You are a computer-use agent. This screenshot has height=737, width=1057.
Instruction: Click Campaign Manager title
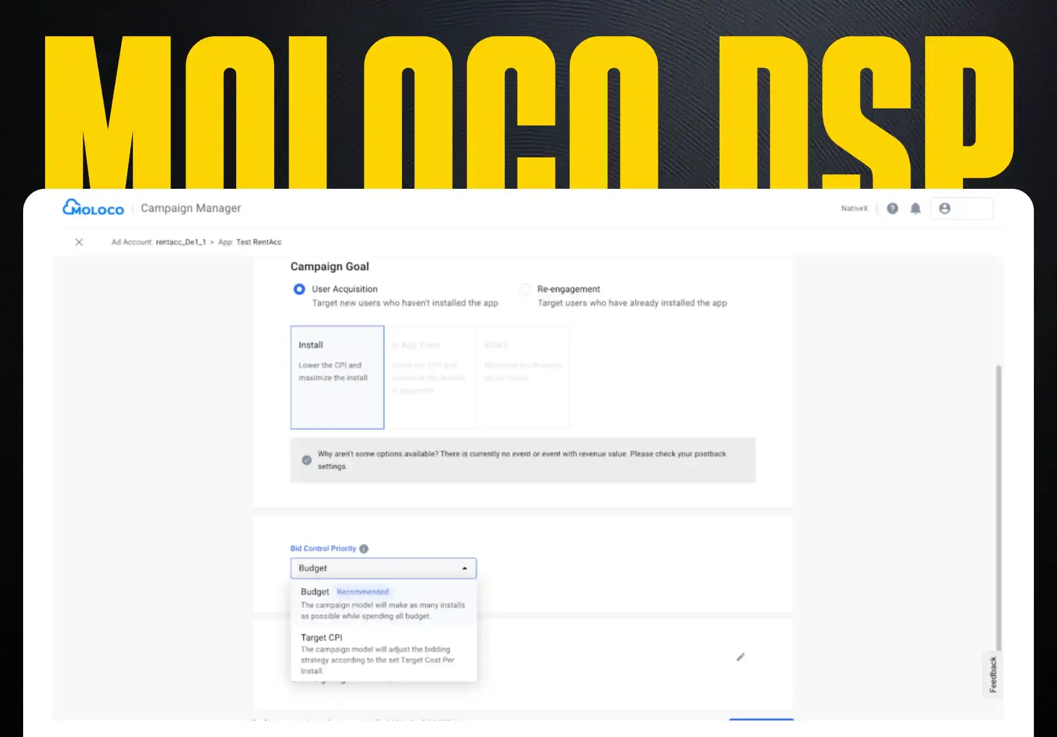190,208
